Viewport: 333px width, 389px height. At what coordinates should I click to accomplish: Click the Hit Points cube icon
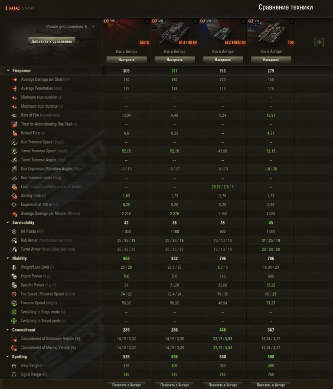pos(14,231)
